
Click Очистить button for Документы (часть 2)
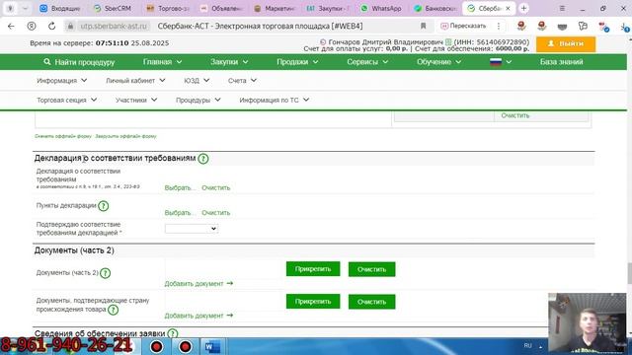pos(371,269)
